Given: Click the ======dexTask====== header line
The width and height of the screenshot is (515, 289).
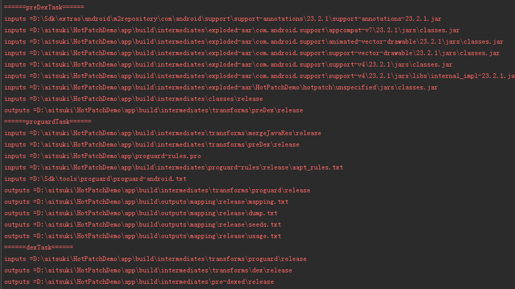Looking at the screenshot, I should [39, 247].
